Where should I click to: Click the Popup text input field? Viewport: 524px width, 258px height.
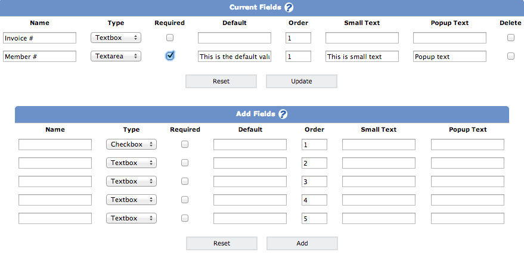point(449,57)
